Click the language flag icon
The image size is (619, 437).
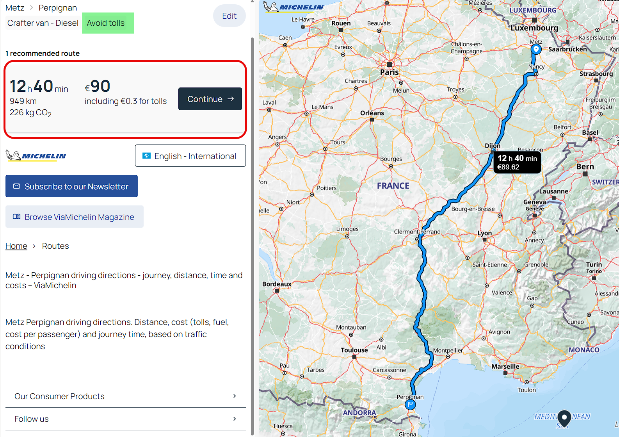146,156
